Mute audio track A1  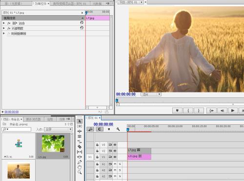point(115,164)
